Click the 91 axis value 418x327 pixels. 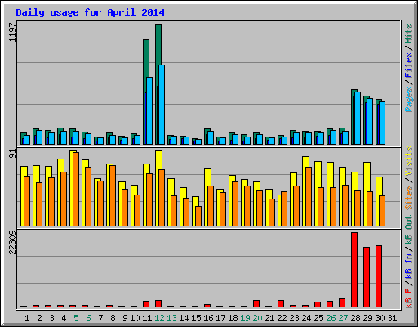pos(12,154)
